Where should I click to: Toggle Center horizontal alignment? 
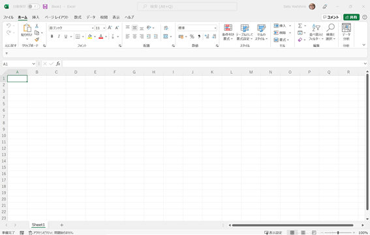[x=134, y=37]
